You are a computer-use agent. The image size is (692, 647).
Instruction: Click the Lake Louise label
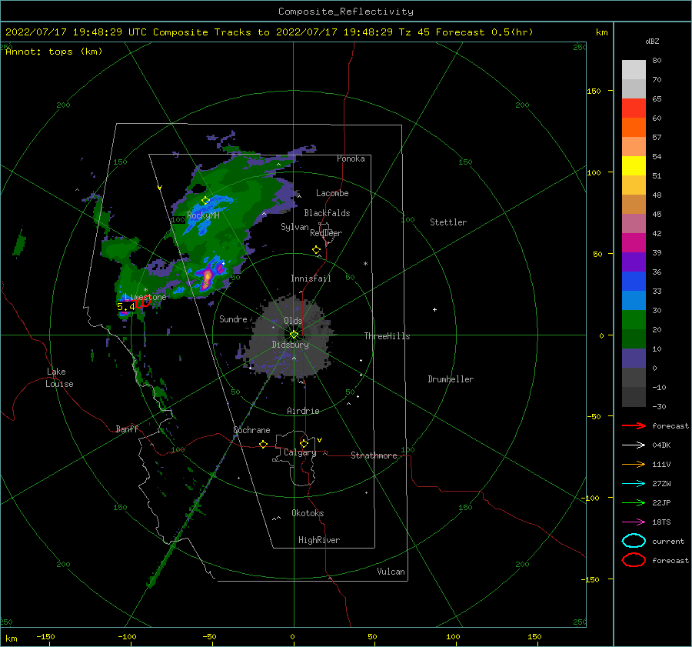click(59, 378)
